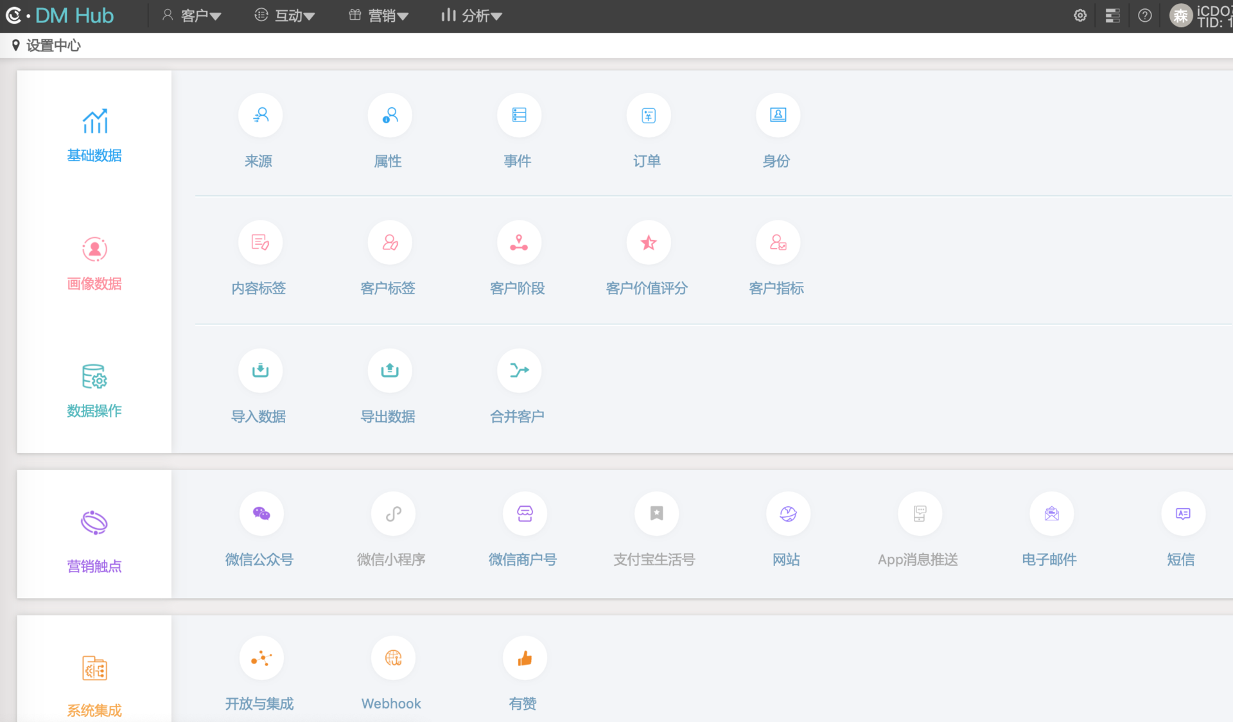The height and width of the screenshot is (722, 1233).
Task: Click the help question mark icon
Action: tap(1144, 15)
